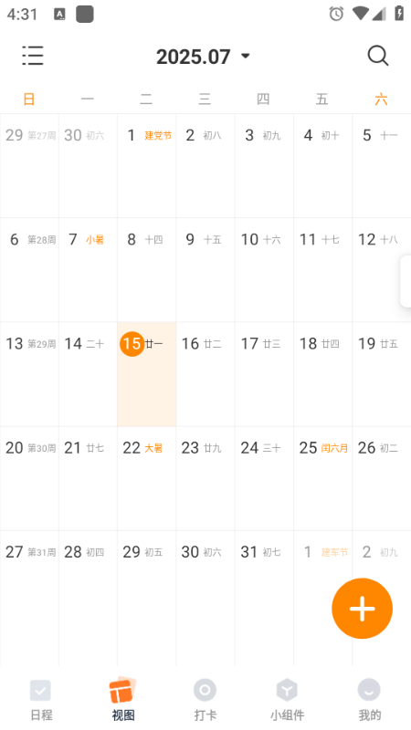Click the dropdown arrow beside 2025.07
The width and height of the screenshot is (411, 730).
246,57
